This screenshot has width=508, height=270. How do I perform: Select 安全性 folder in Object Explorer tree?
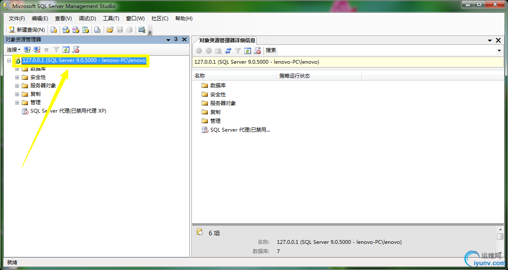38,77
